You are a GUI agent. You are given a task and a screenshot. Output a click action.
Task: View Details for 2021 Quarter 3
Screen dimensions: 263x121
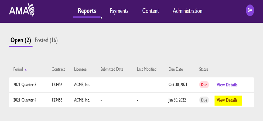pos(227,85)
